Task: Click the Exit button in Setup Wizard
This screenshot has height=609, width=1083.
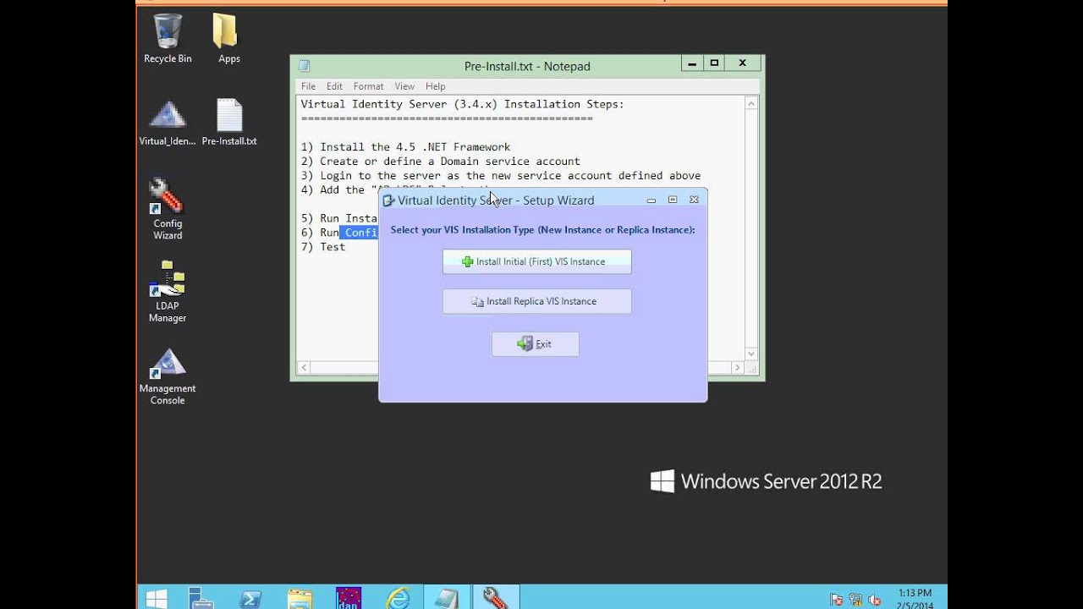Action: 535,343
